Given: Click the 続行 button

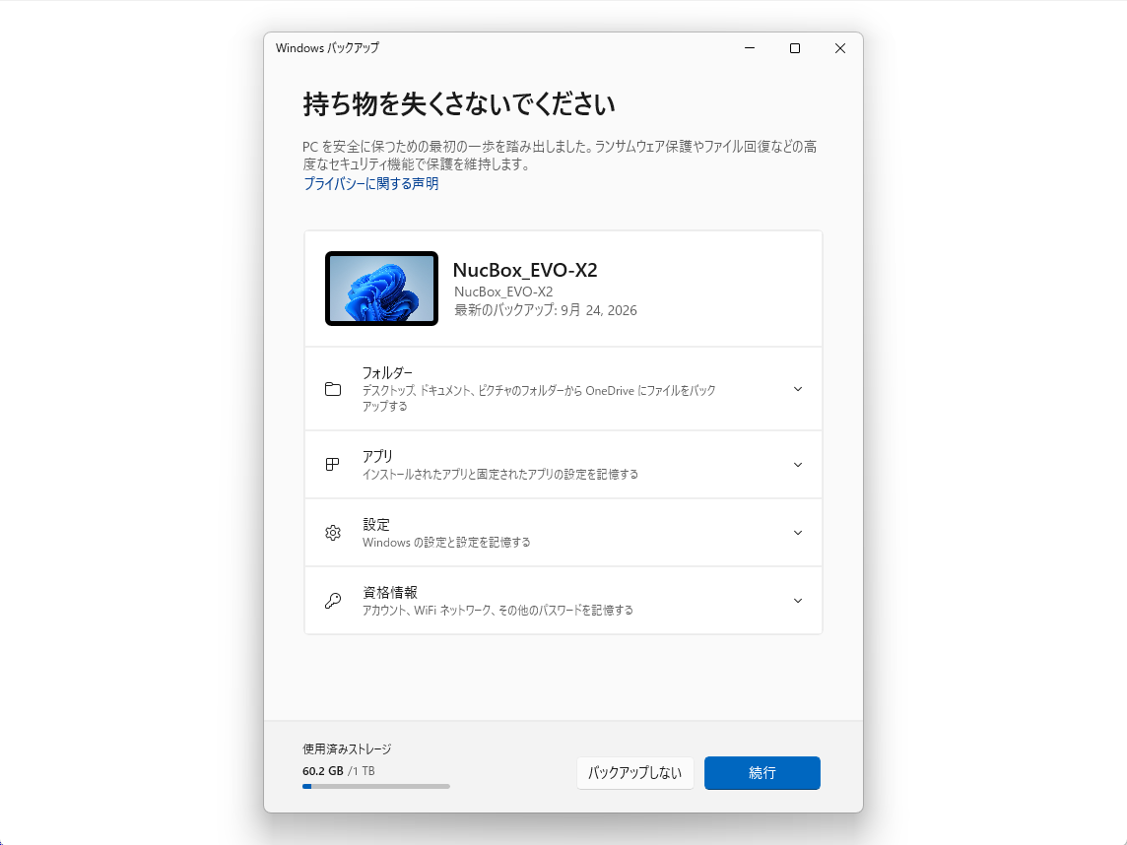Looking at the screenshot, I should coord(762,772).
